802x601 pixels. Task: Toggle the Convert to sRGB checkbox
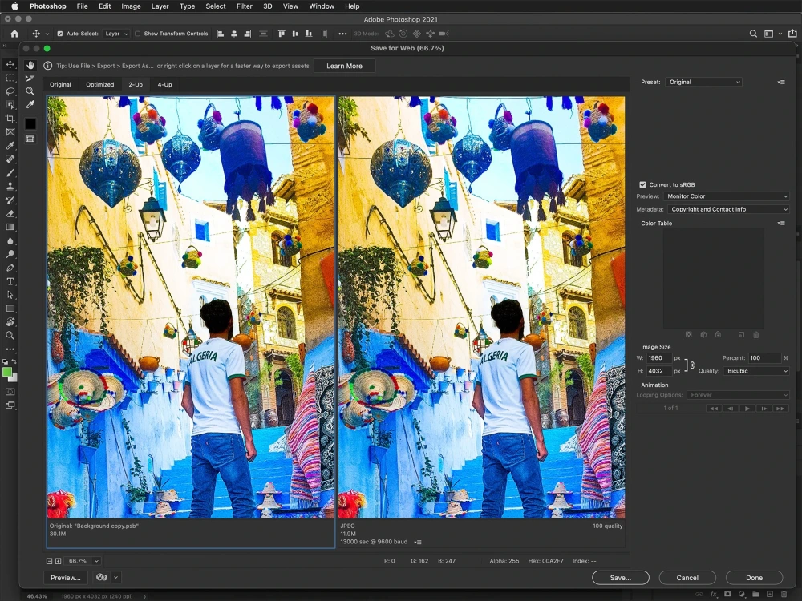click(642, 184)
